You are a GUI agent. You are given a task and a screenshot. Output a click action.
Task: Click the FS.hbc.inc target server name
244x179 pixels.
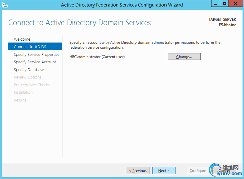pyautogui.click(x=228, y=25)
